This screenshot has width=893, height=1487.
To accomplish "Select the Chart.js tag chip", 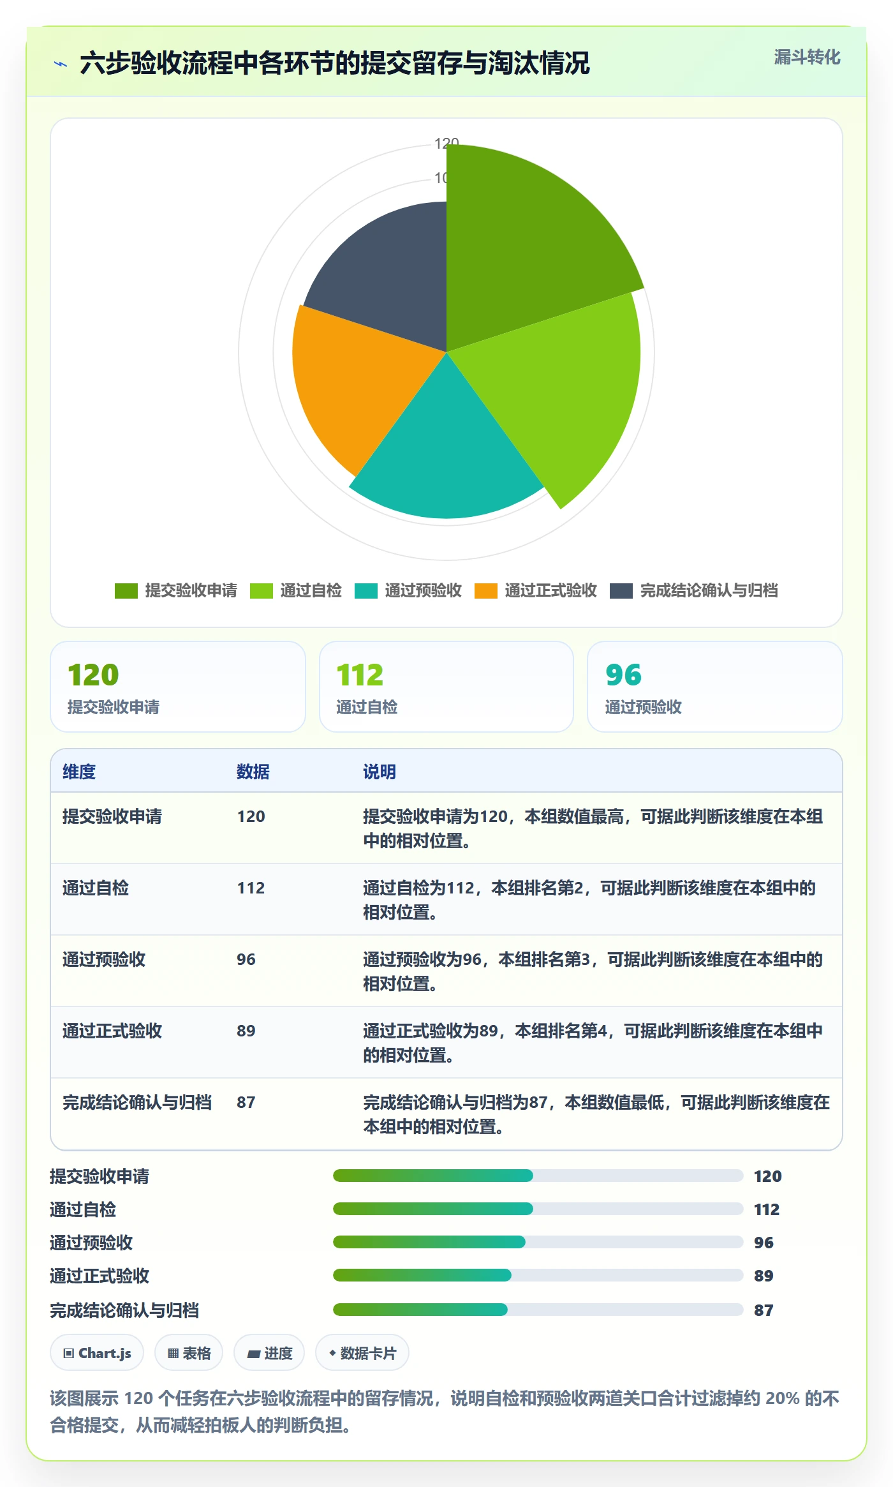I will [x=97, y=1352].
